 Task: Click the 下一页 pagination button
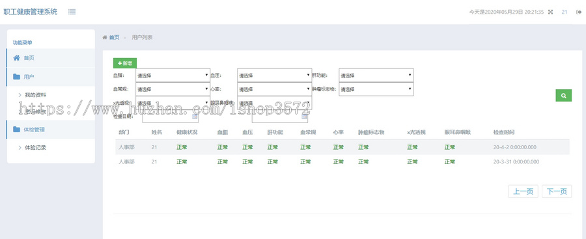tap(557, 191)
